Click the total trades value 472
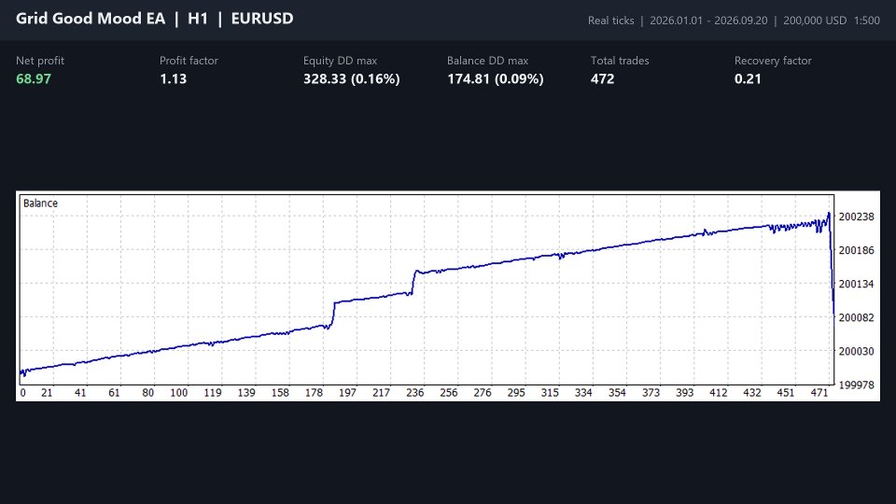 tap(602, 78)
